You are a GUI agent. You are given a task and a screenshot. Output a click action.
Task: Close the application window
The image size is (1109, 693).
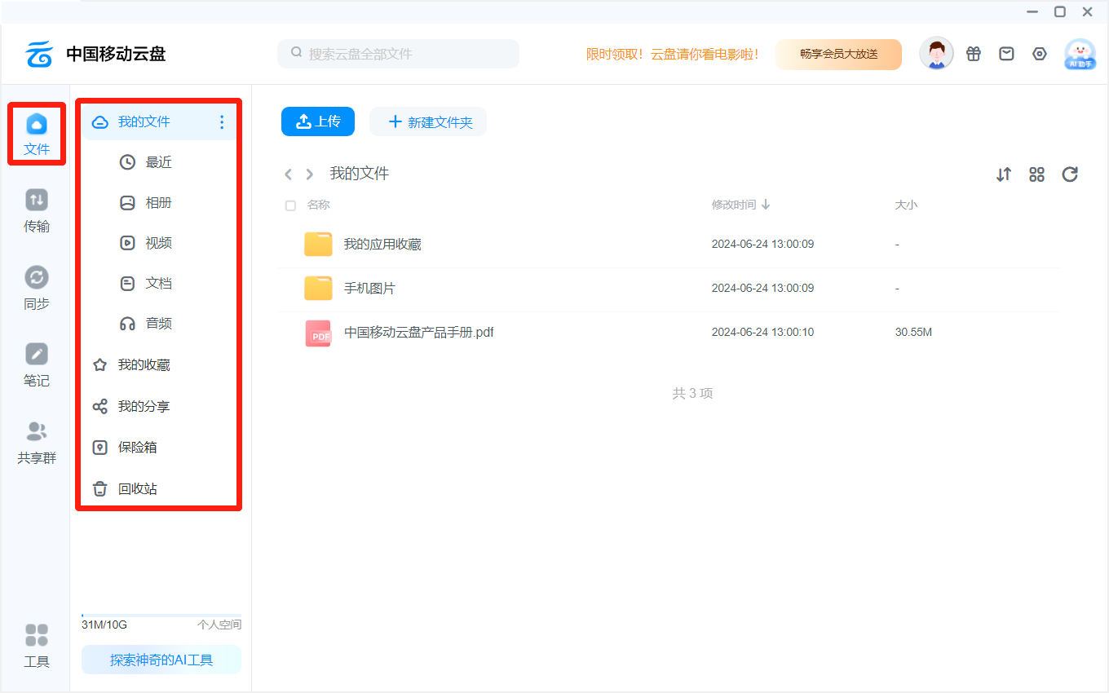click(1088, 12)
